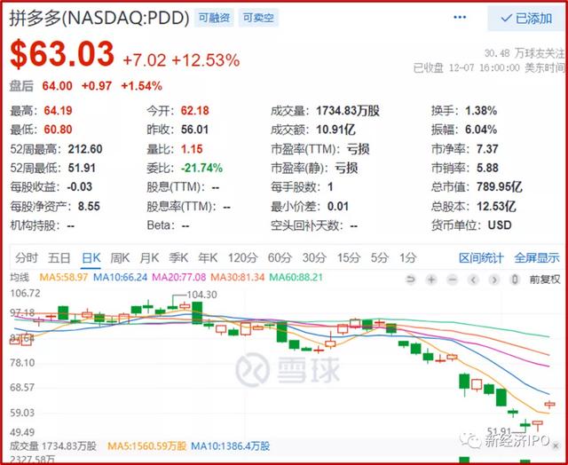Click the chart zoom-in plus icon
The height and width of the screenshot is (465, 568).
[431, 280]
